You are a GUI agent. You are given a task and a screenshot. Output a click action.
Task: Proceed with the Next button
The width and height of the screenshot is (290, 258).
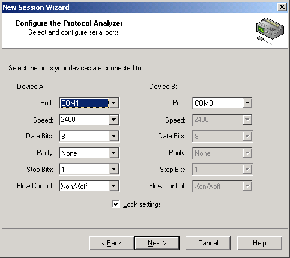[157, 243]
